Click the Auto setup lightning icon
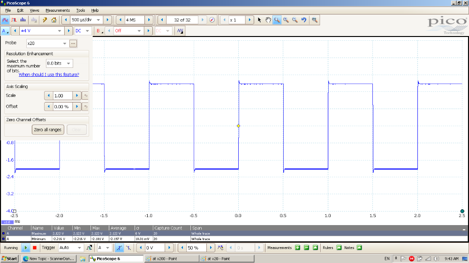 pyautogui.click(x=45, y=20)
